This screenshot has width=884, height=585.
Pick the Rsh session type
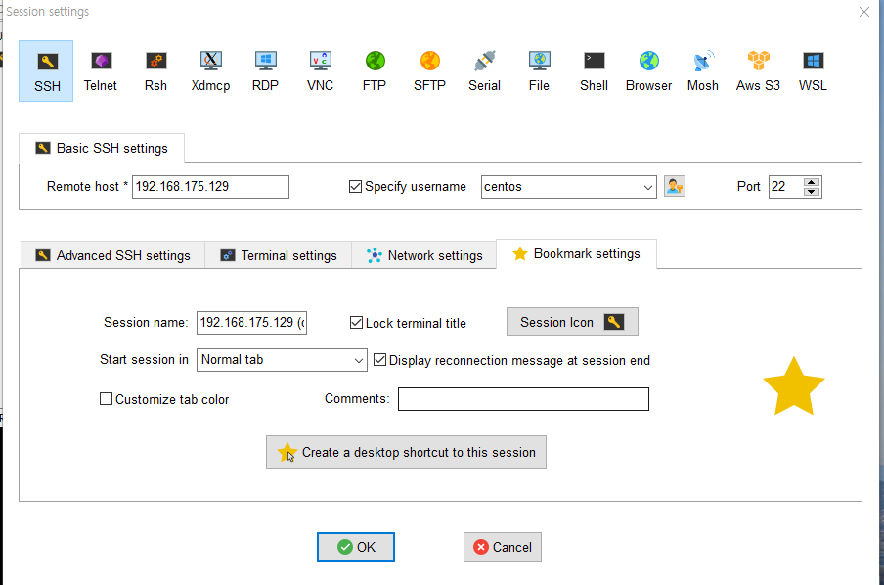(155, 71)
